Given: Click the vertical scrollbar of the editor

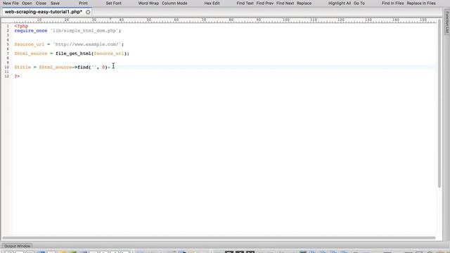Looking at the screenshot, I should 439,103.
